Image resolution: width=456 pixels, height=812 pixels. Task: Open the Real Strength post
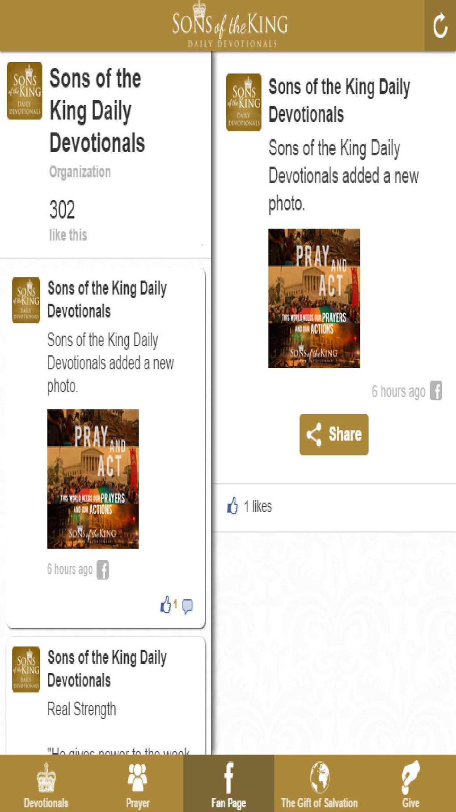tap(82, 709)
